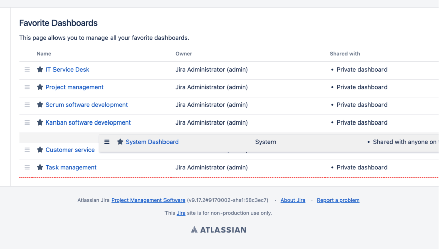
Task: Click the System Dashboard row drag handle
Action: pyautogui.click(x=107, y=142)
